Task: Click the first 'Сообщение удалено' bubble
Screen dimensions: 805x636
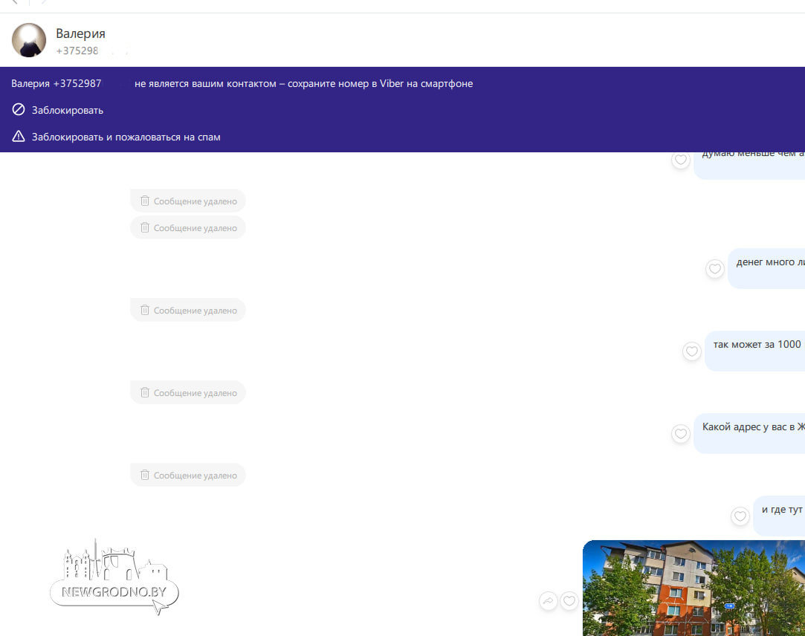Action: (187, 201)
